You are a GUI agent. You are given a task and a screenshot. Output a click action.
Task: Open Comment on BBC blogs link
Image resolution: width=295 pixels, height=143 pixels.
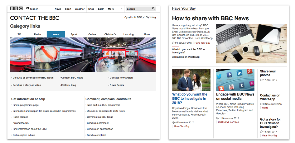[x=100, y=117]
